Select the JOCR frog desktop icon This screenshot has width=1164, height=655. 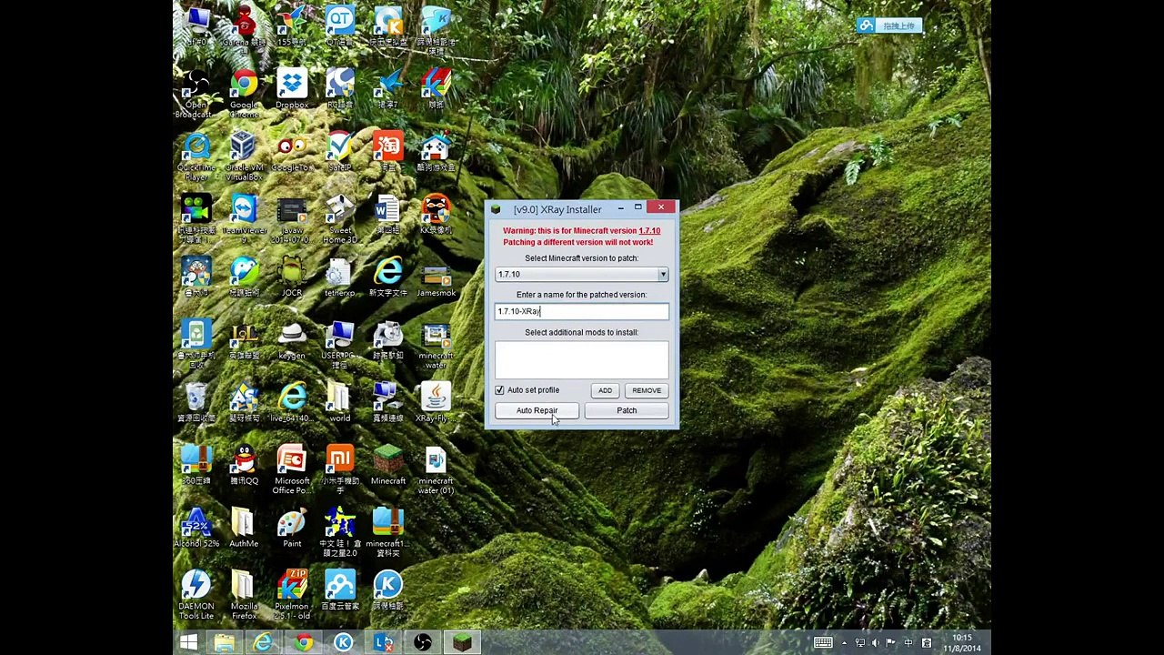[292, 277]
